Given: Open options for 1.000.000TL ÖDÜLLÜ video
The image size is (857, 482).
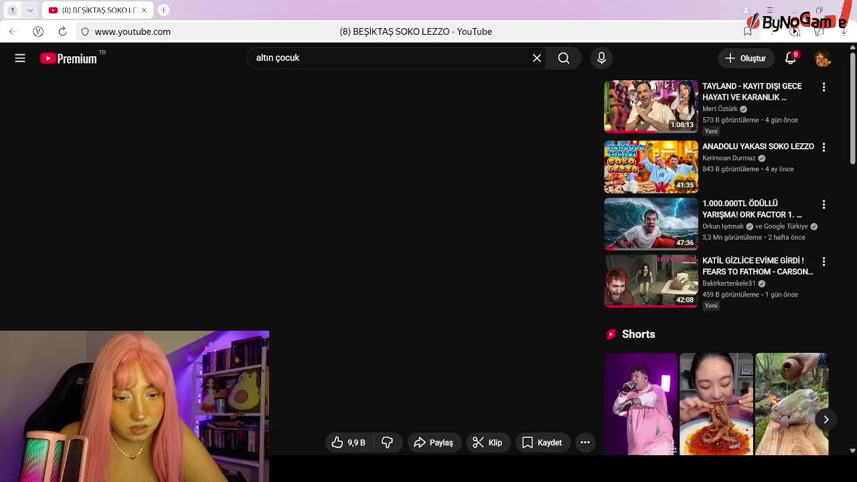Looking at the screenshot, I should click(824, 204).
